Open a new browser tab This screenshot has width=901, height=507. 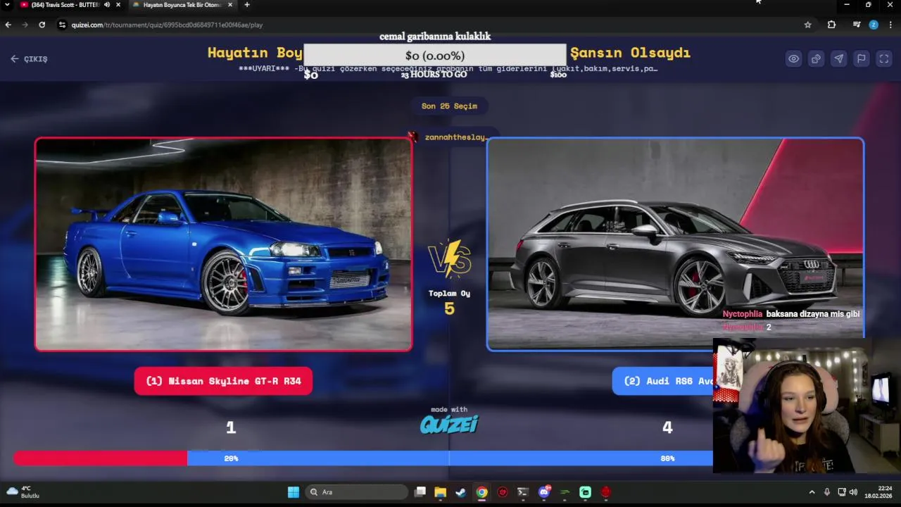(x=246, y=5)
